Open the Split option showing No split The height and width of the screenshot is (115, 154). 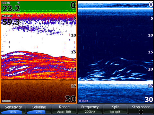[x=116, y=109]
